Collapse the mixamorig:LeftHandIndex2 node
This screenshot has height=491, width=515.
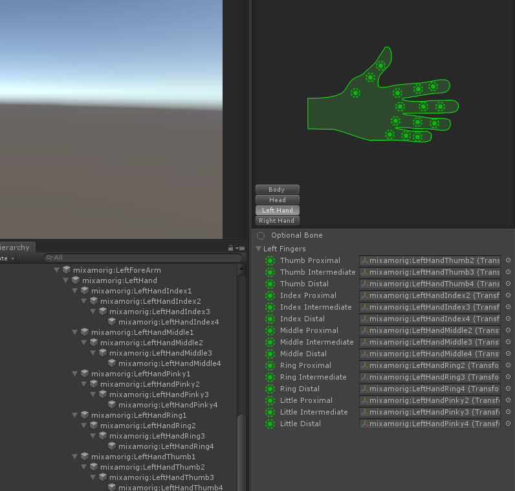(83, 301)
